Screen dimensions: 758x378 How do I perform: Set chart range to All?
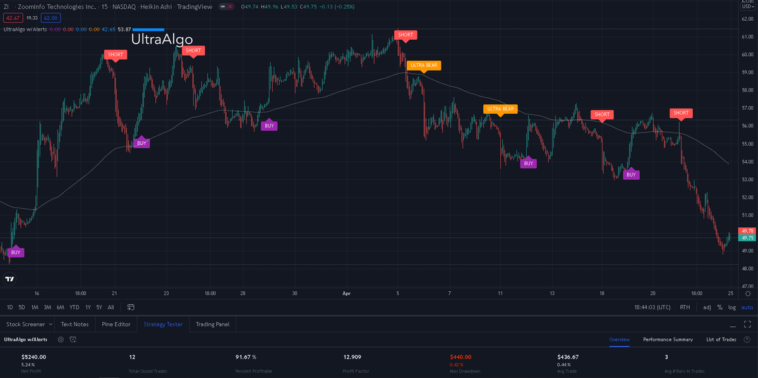coord(111,307)
